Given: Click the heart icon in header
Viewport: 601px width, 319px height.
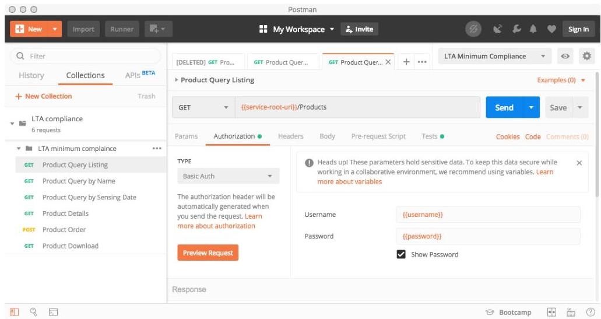Looking at the screenshot, I should (551, 29).
